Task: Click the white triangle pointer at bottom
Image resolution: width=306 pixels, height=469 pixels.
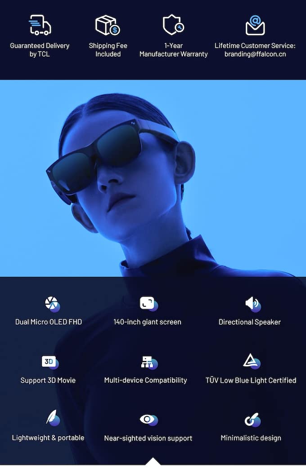Action: [x=153, y=462]
